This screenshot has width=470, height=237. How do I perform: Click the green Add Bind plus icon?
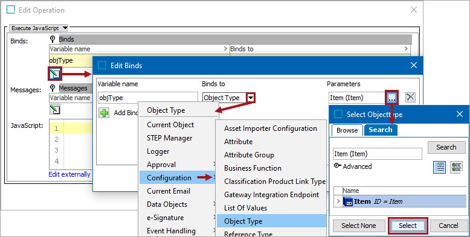point(104,113)
